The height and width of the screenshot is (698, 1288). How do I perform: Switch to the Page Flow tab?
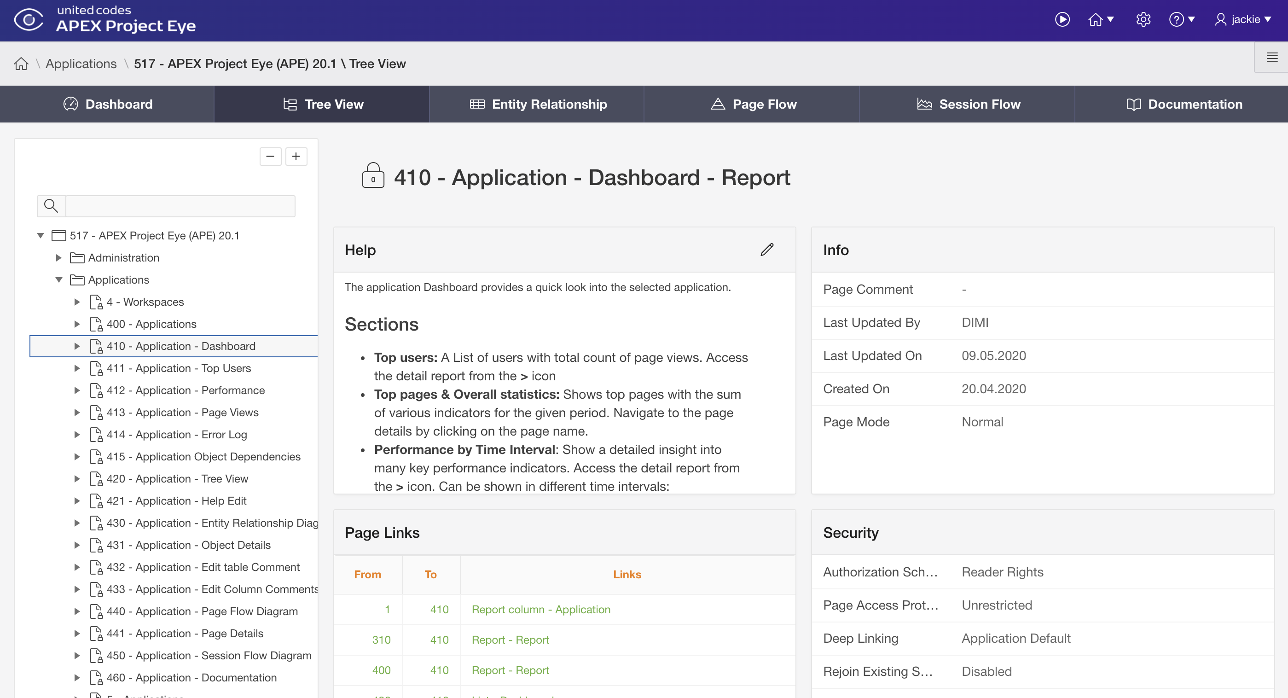tap(752, 104)
